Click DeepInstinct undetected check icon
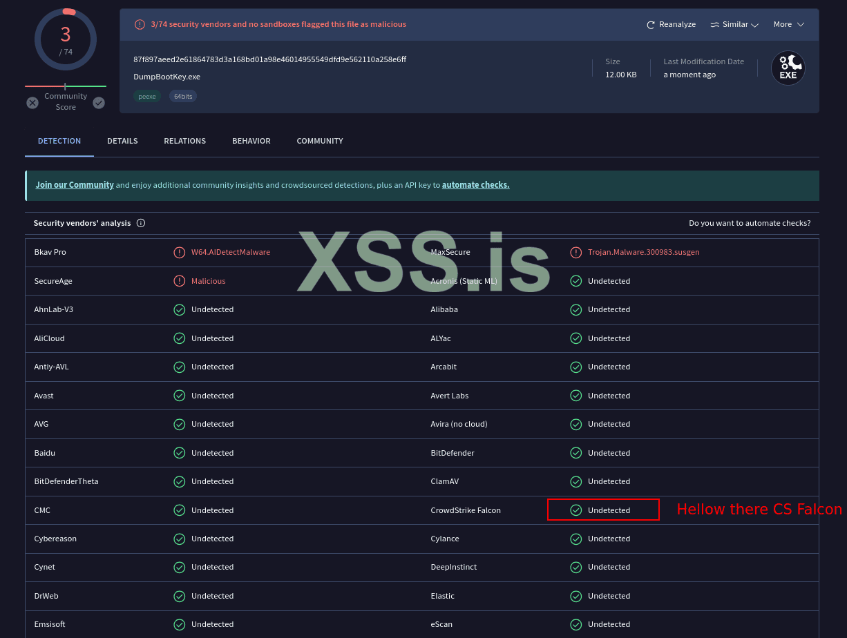Screen dimensions: 847x638 [576, 567]
